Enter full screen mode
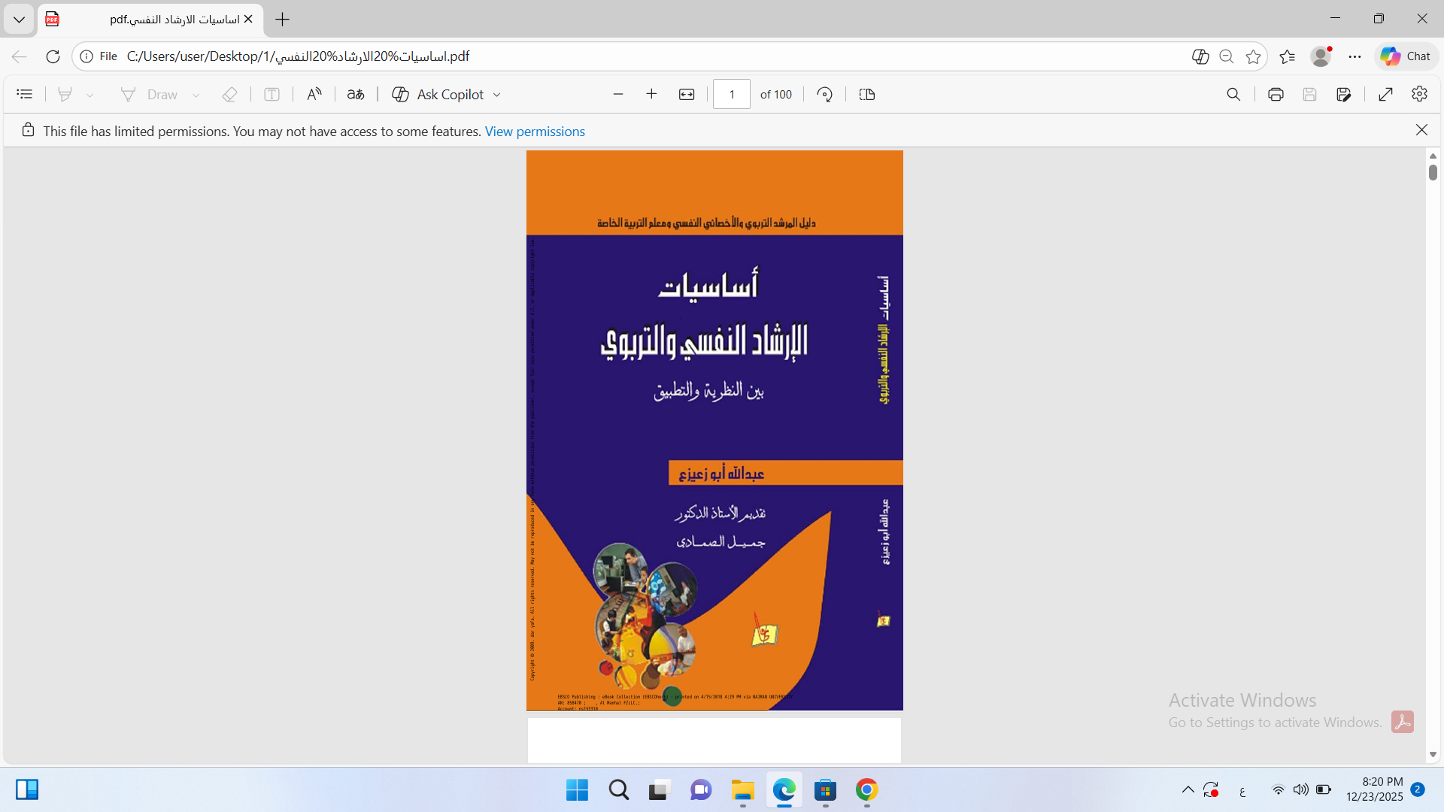This screenshot has height=812, width=1444. tap(1385, 94)
